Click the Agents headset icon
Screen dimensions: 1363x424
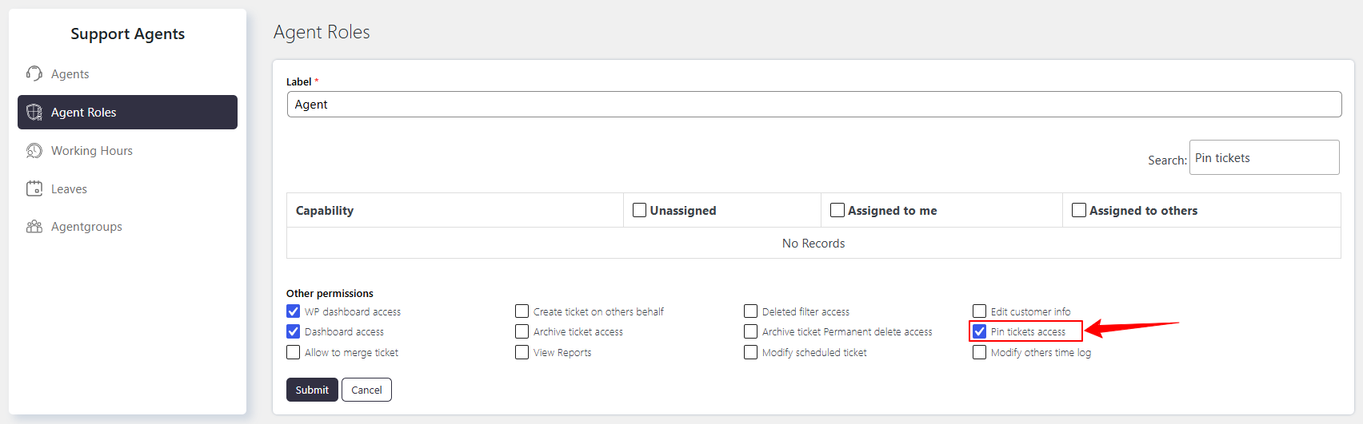[34, 73]
